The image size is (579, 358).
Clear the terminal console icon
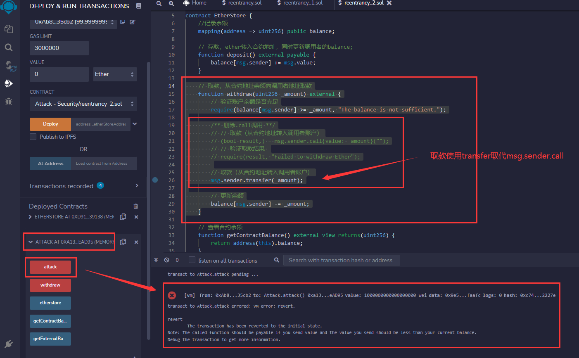point(166,260)
